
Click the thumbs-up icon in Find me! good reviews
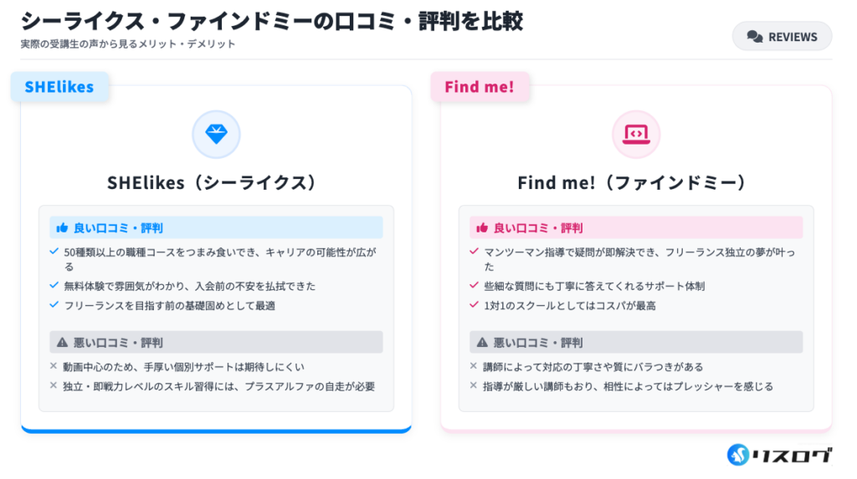coord(481,227)
